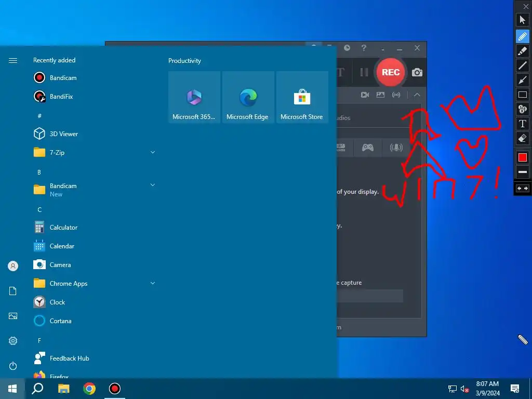This screenshot has height=399, width=532.
Task: Open the Calculator app
Action: [x=95, y=228]
